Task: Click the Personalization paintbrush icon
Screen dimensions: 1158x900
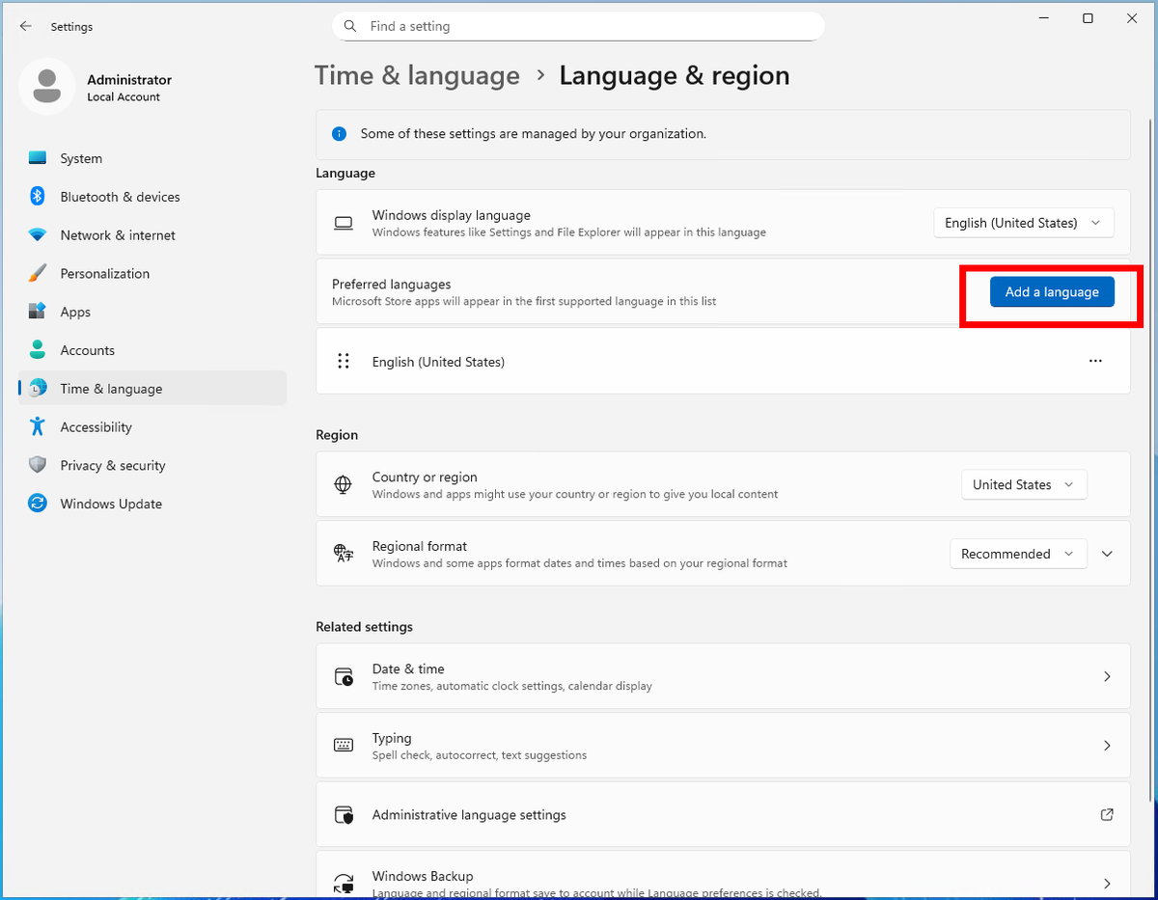Action: [x=38, y=274]
